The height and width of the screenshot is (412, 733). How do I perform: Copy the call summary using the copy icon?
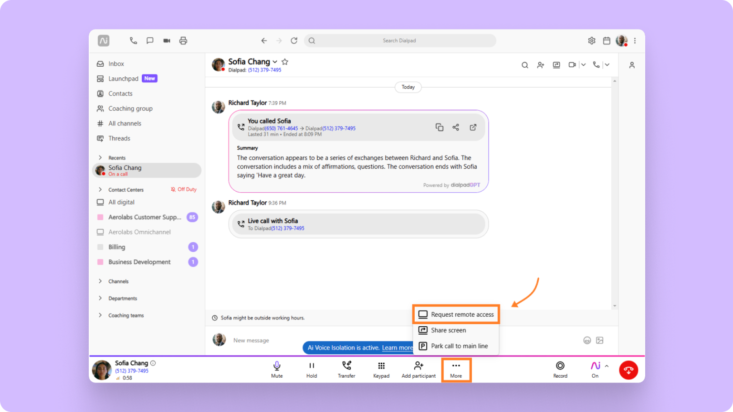coord(439,127)
